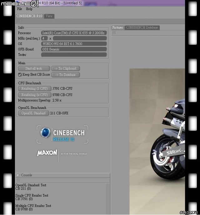Select the Pictures tab
The height and width of the screenshot is (215, 200).
point(117,27)
